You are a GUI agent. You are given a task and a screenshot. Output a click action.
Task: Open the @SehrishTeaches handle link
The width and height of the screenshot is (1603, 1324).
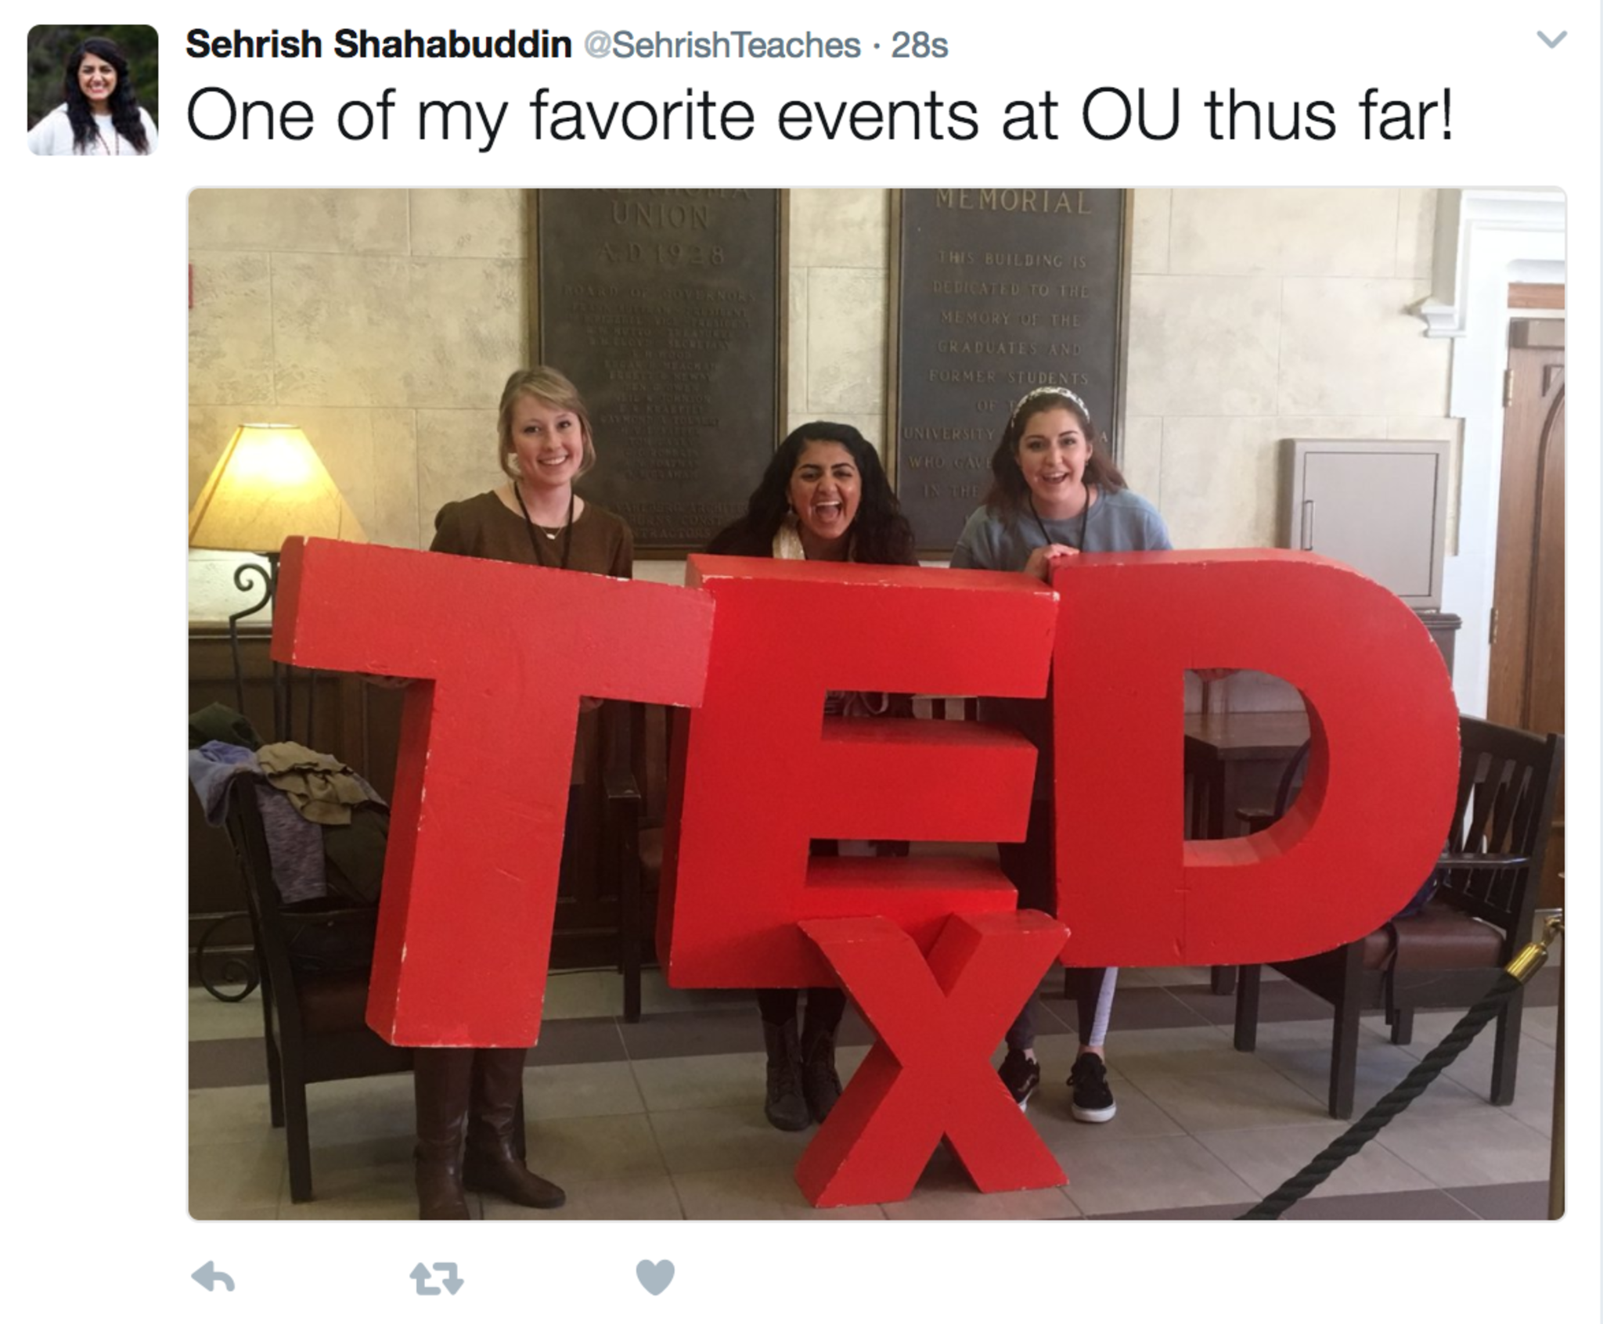click(722, 45)
